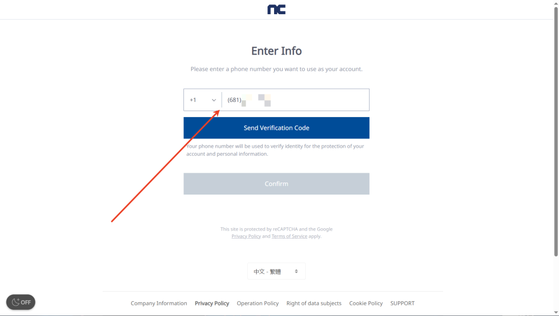The height and width of the screenshot is (316, 559).
Task: View the Cookie Policy
Action: [x=366, y=303]
